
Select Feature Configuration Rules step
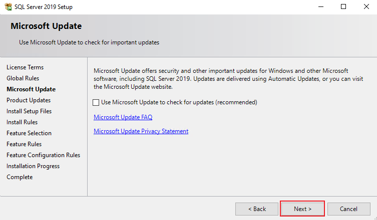click(43, 155)
